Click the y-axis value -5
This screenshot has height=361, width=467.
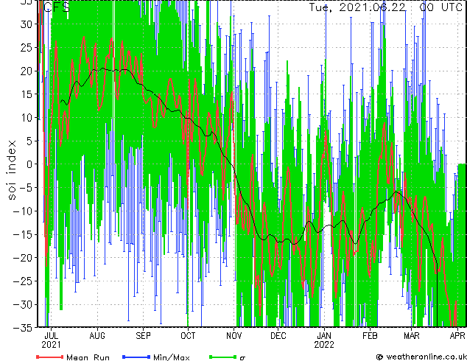click(x=27, y=188)
